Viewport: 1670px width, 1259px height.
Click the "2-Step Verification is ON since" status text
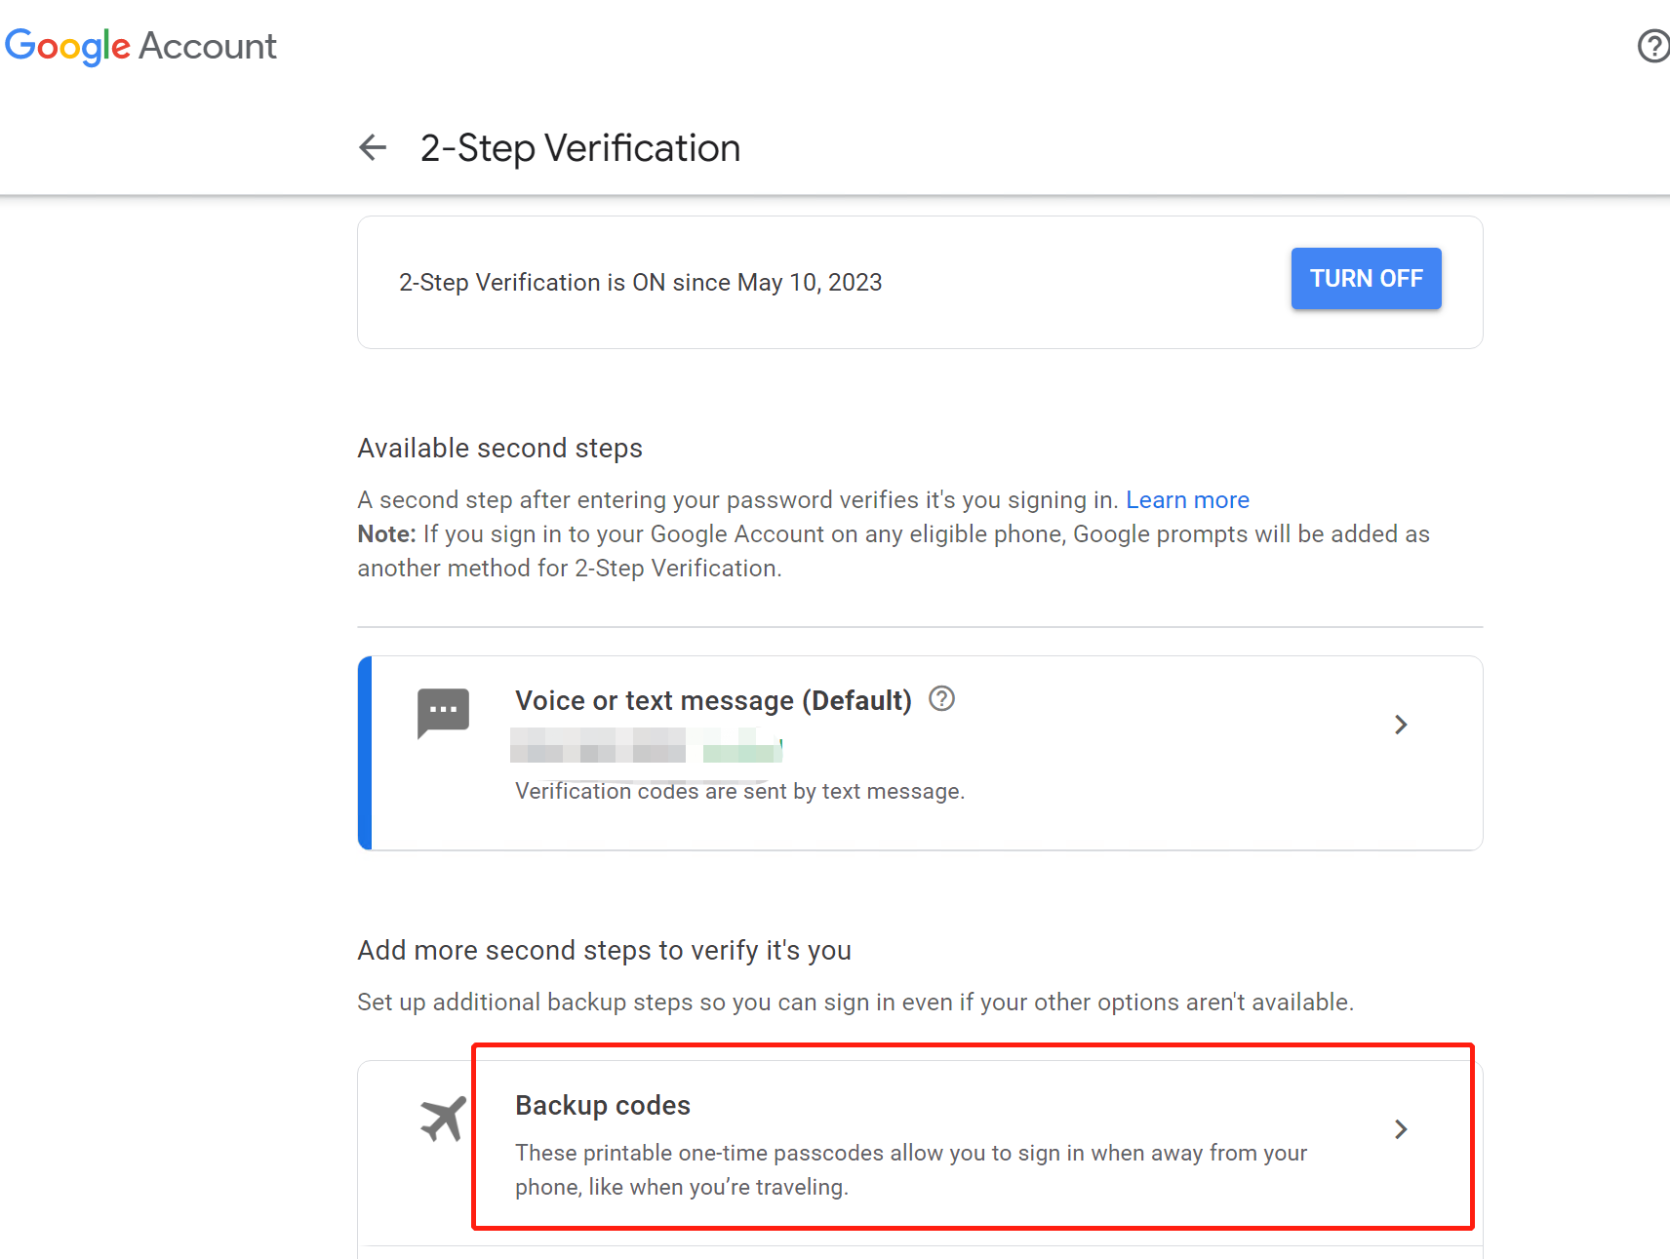click(640, 283)
